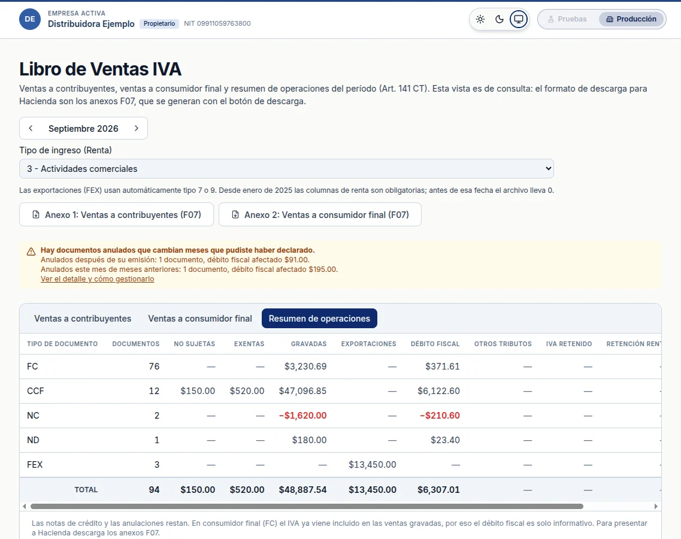Go to previous month arrow

pos(31,128)
